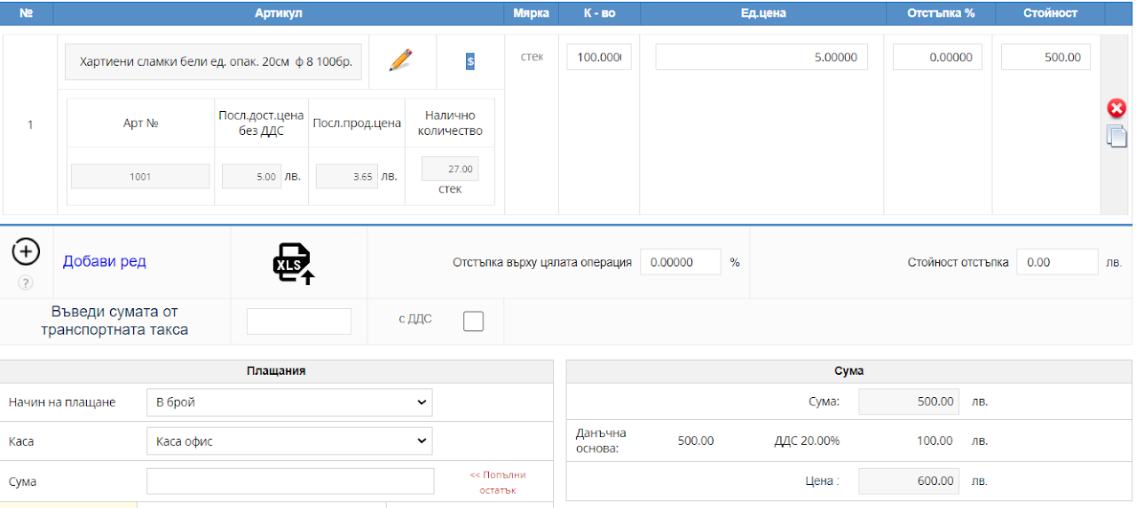Click the Арт № field showing 1001
The height and width of the screenshot is (508, 1136).
[140, 177]
